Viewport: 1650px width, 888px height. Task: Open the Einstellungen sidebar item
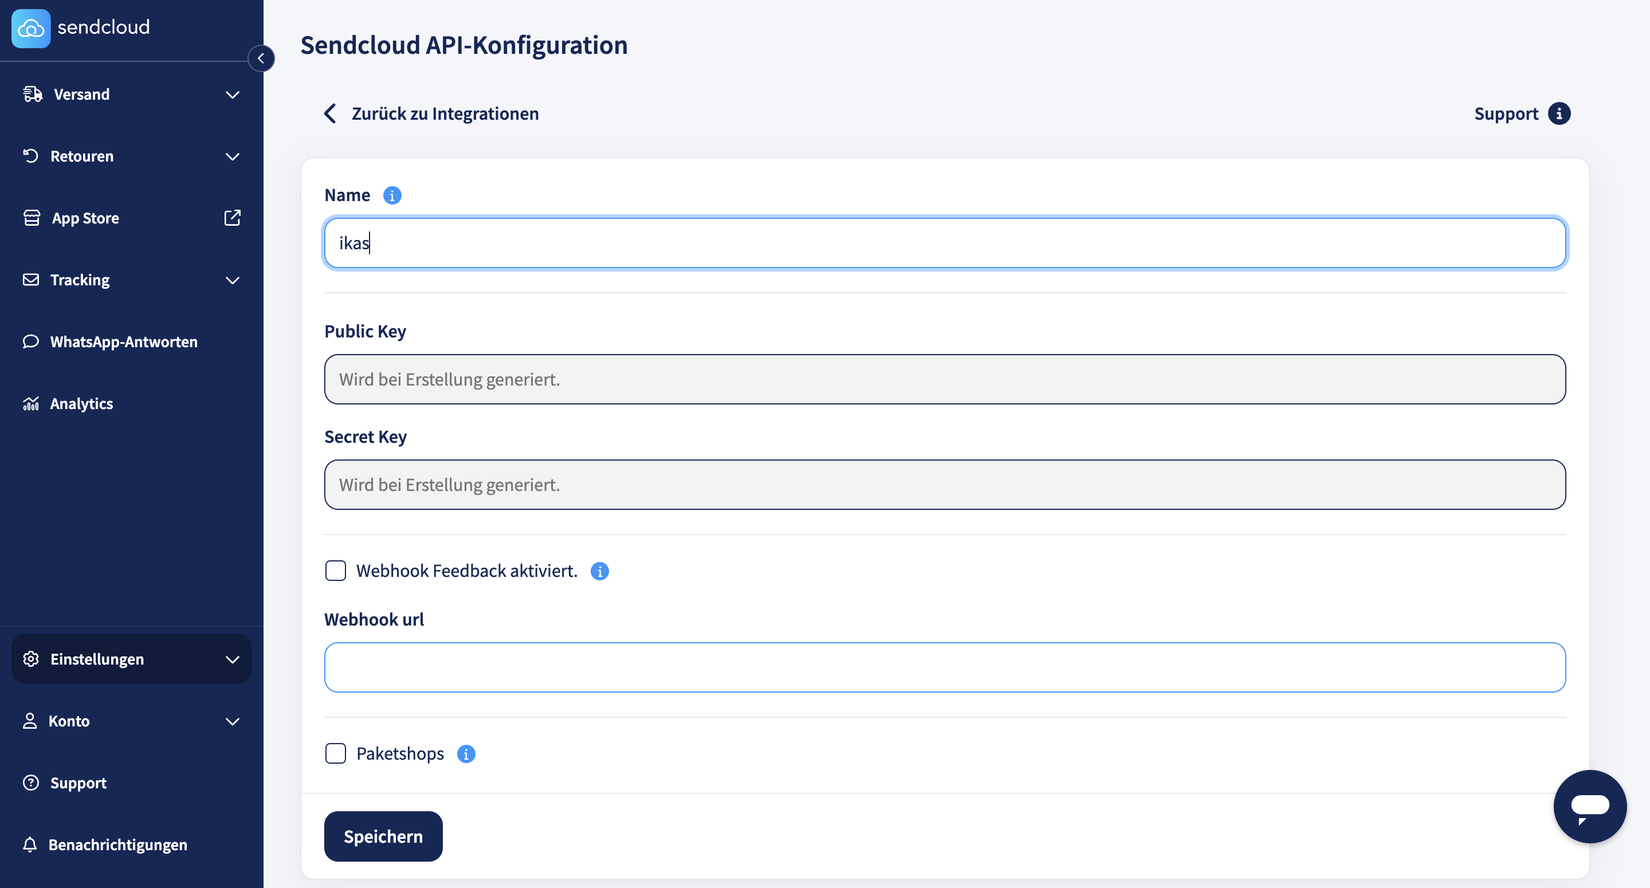131,659
